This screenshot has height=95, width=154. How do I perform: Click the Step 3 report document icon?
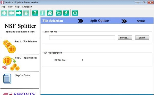(x=7, y=79)
